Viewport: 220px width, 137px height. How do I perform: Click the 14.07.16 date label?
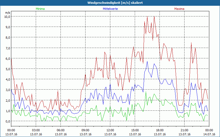pos(209,134)
